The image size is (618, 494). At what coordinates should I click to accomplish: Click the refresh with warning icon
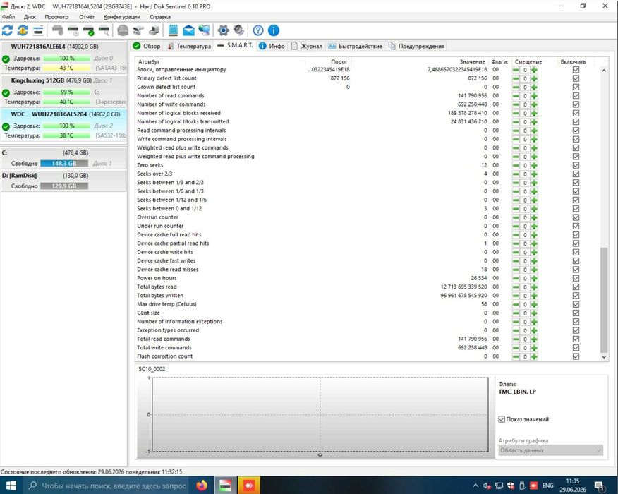23,30
